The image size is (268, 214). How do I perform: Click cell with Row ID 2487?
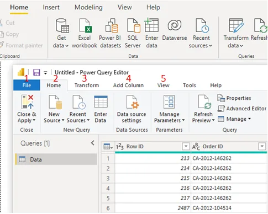(x=153, y=208)
